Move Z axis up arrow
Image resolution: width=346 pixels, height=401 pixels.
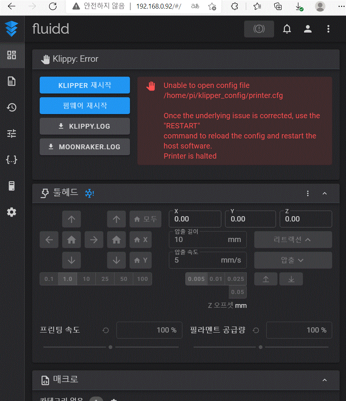[116, 219]
